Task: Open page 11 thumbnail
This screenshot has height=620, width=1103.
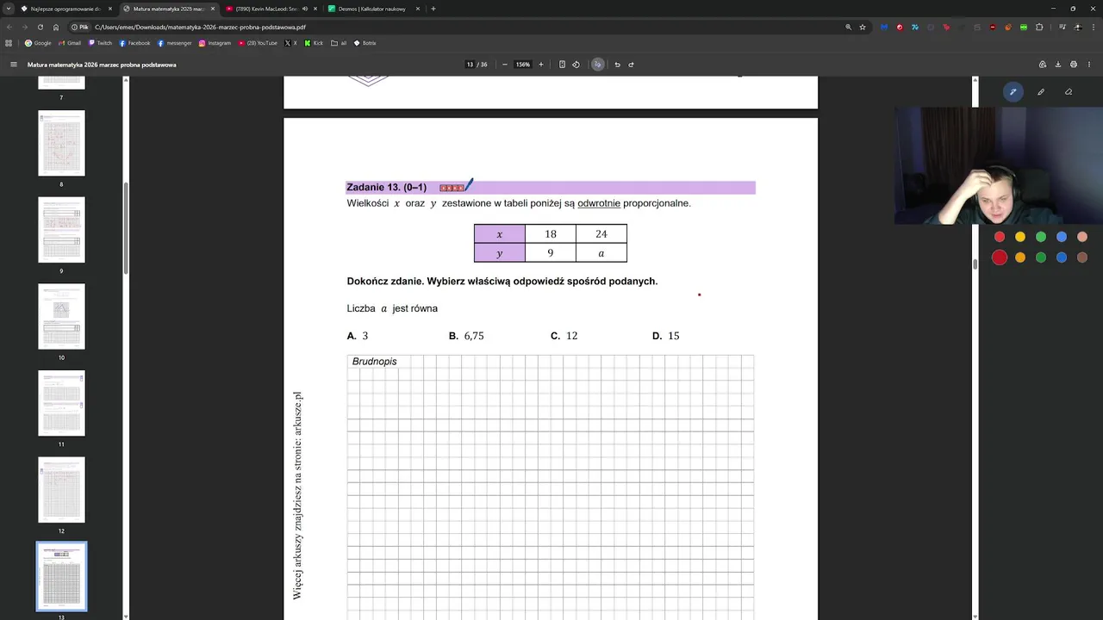Action: tap(61, 403)
